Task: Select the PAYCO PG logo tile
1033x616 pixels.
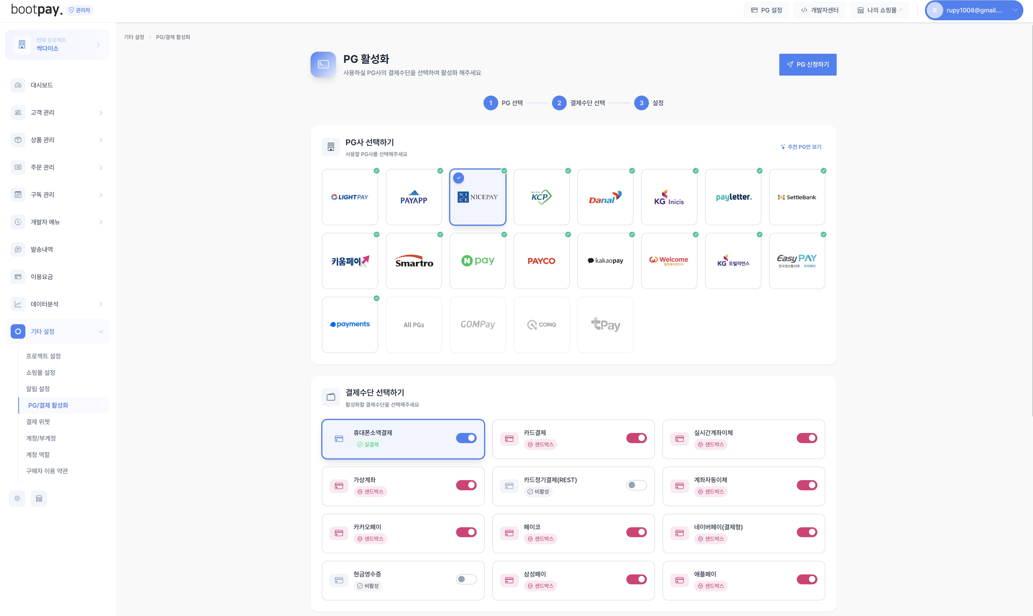Action: pos(541,261)
